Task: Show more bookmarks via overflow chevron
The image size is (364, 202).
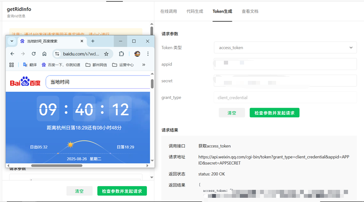Action: 144,65
